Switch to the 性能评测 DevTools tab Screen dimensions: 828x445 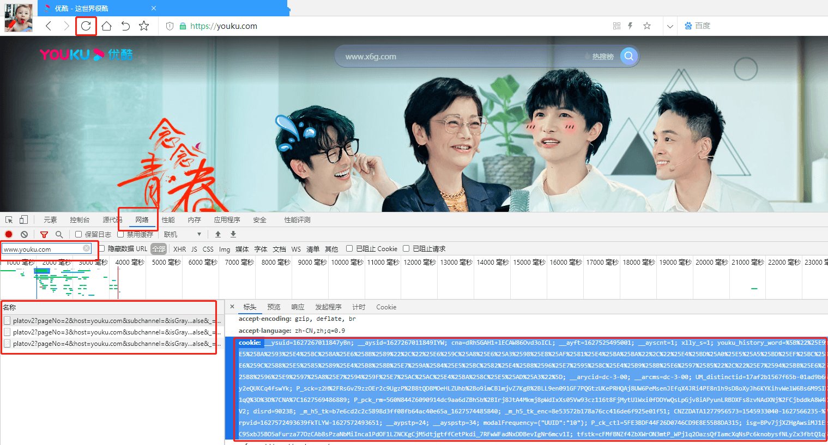click(x=298, y=220)
